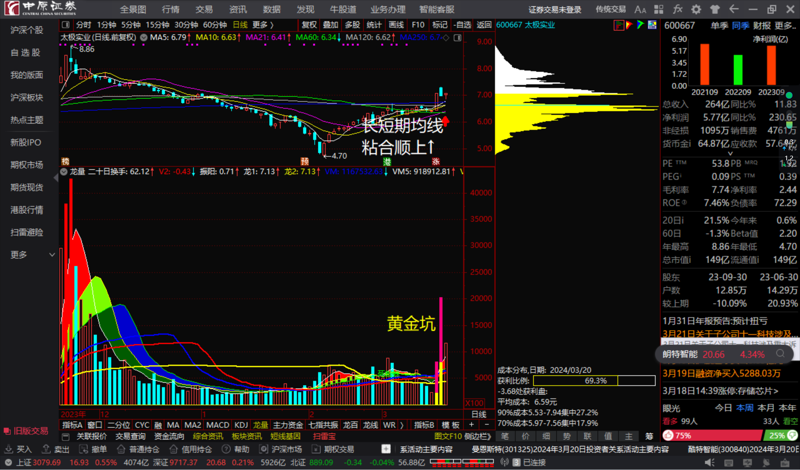Open the font size AA setting
Viewport: 800px width, 470px height.
[640, 10]
